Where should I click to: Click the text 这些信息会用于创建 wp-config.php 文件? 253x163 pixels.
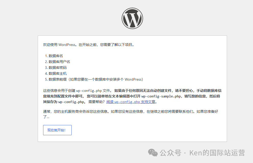78,91
